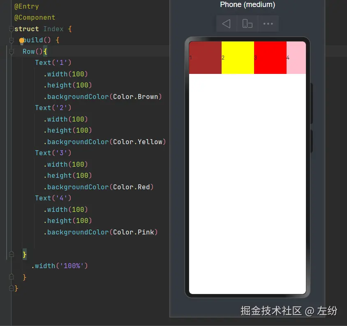Click the fold-end marker beside Row's closing brace
Screen dimensions: 347x326
pyautogui.click(x=11, y=255)
